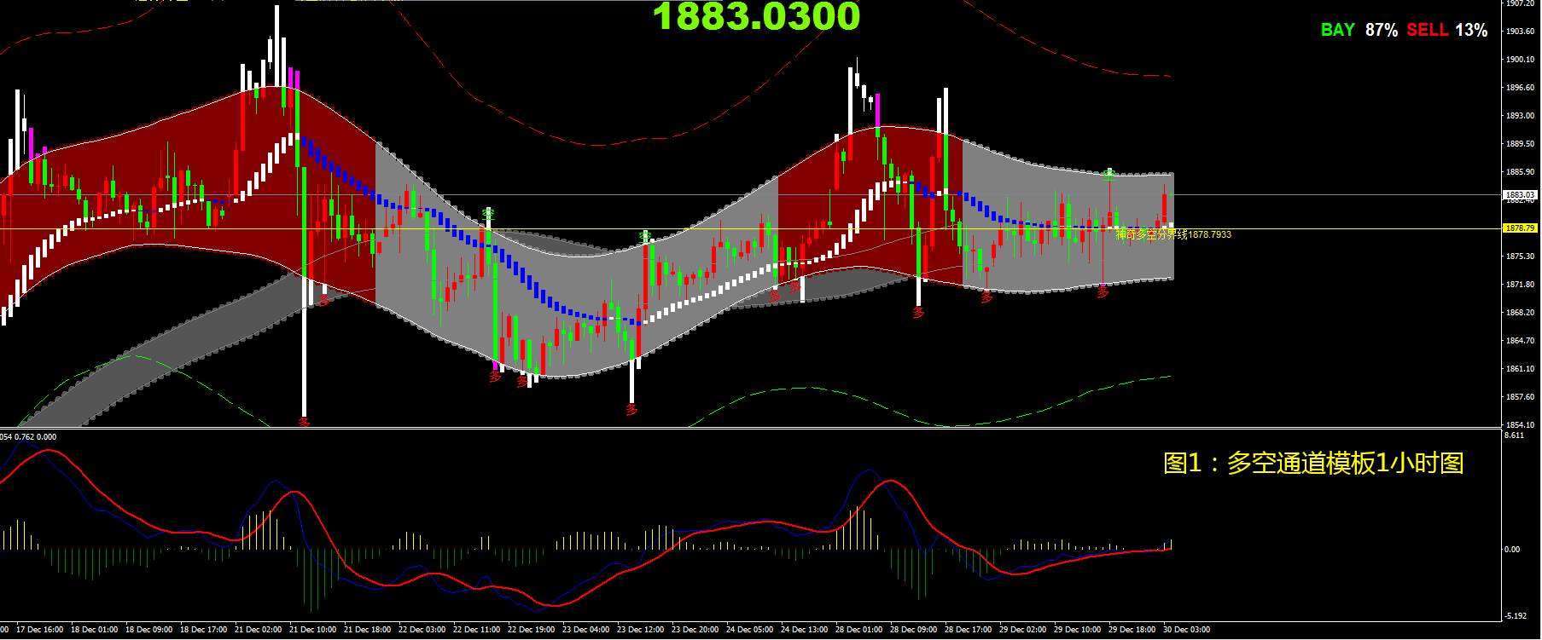
Task: Select the 23 Dec 20:00 time axis label
Action: click(x=695, y=631)
